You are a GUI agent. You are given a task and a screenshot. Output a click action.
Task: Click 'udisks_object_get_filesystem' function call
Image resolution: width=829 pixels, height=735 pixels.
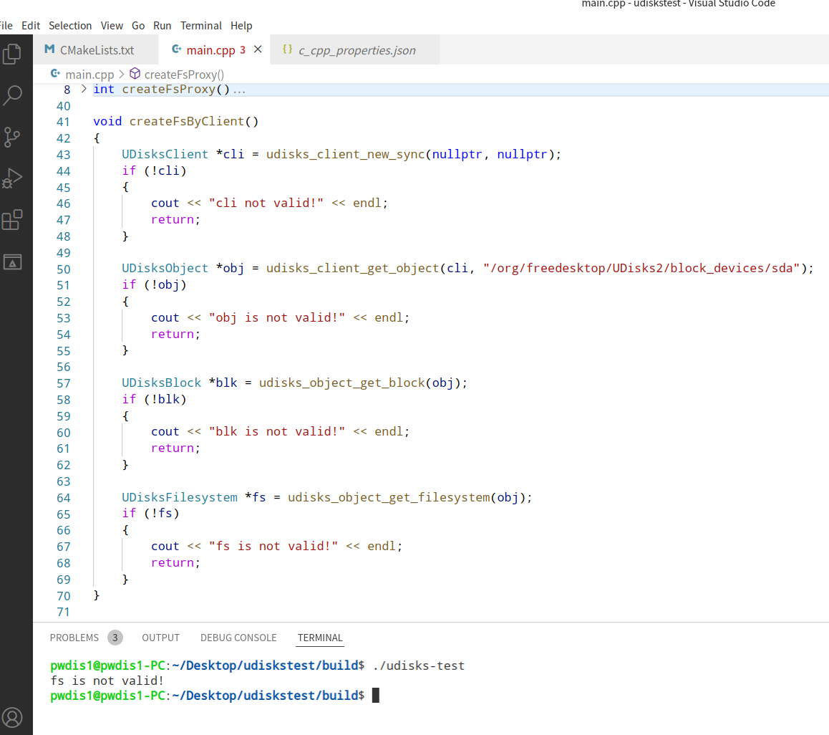point(389,497)
